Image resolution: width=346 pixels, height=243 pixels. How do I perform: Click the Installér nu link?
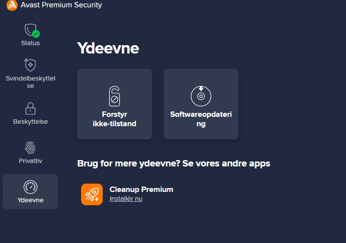(126, 199)
